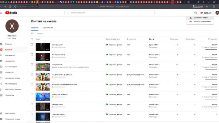Sort by Просмотры column header
219x123 pixels.
coord(174,39)
